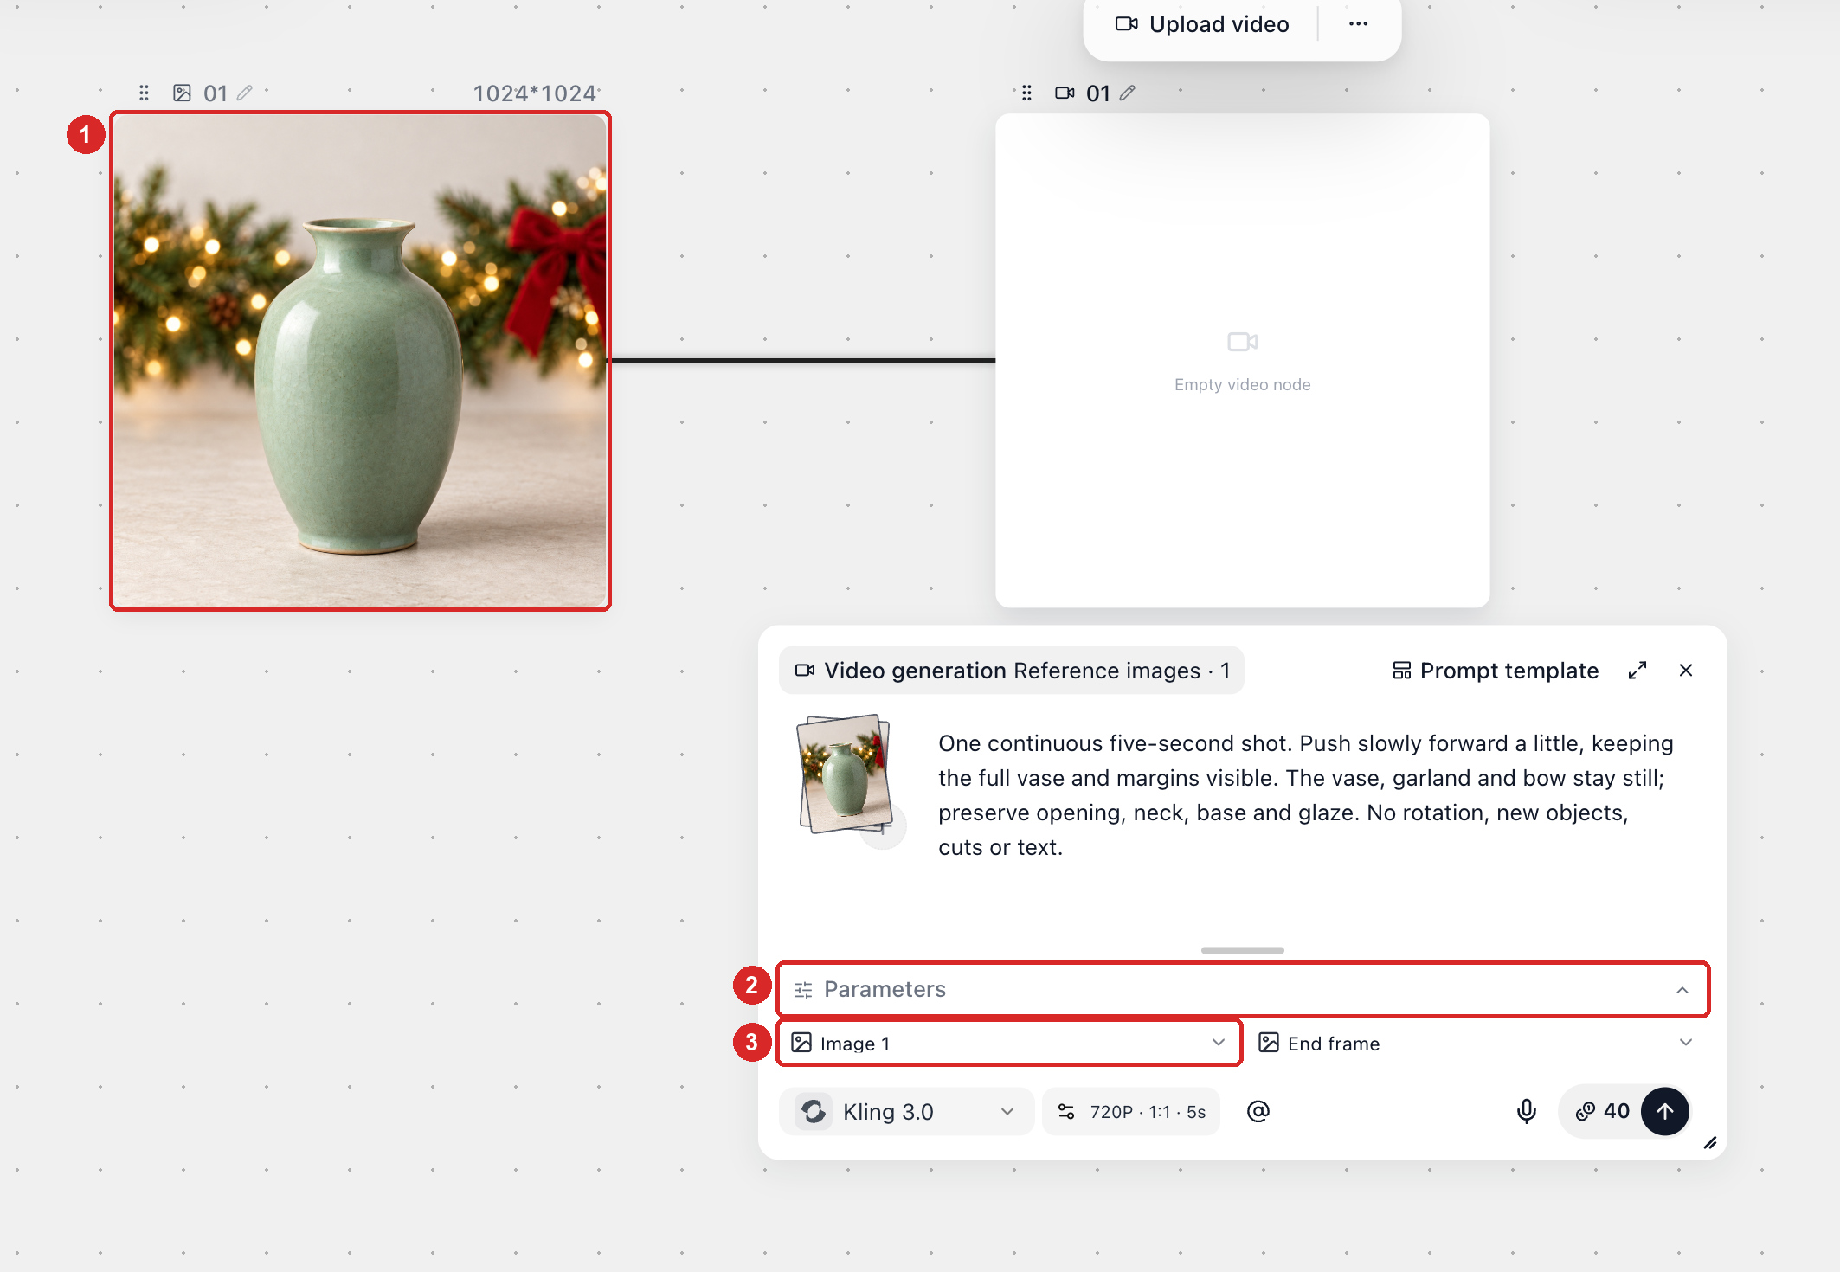Open the Kling 3.0 model selector
The width and height of the screenshot is (1840, 1272).
906,1111
